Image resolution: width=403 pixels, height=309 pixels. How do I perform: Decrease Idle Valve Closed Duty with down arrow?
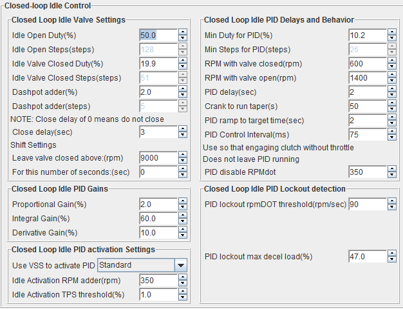[182, 66]
